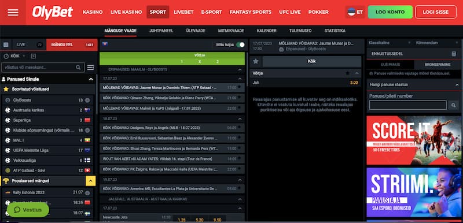Go to the LIVEBET menu item
463x223 pixels.
click(x=183, y=12)
